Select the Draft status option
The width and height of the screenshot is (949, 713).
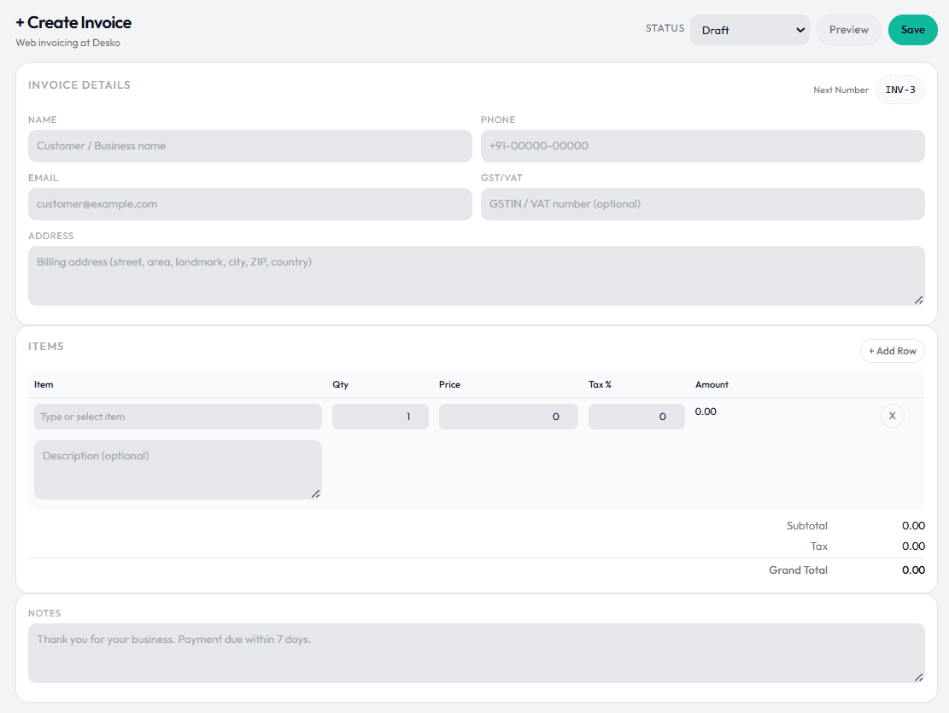click(750, 30)
